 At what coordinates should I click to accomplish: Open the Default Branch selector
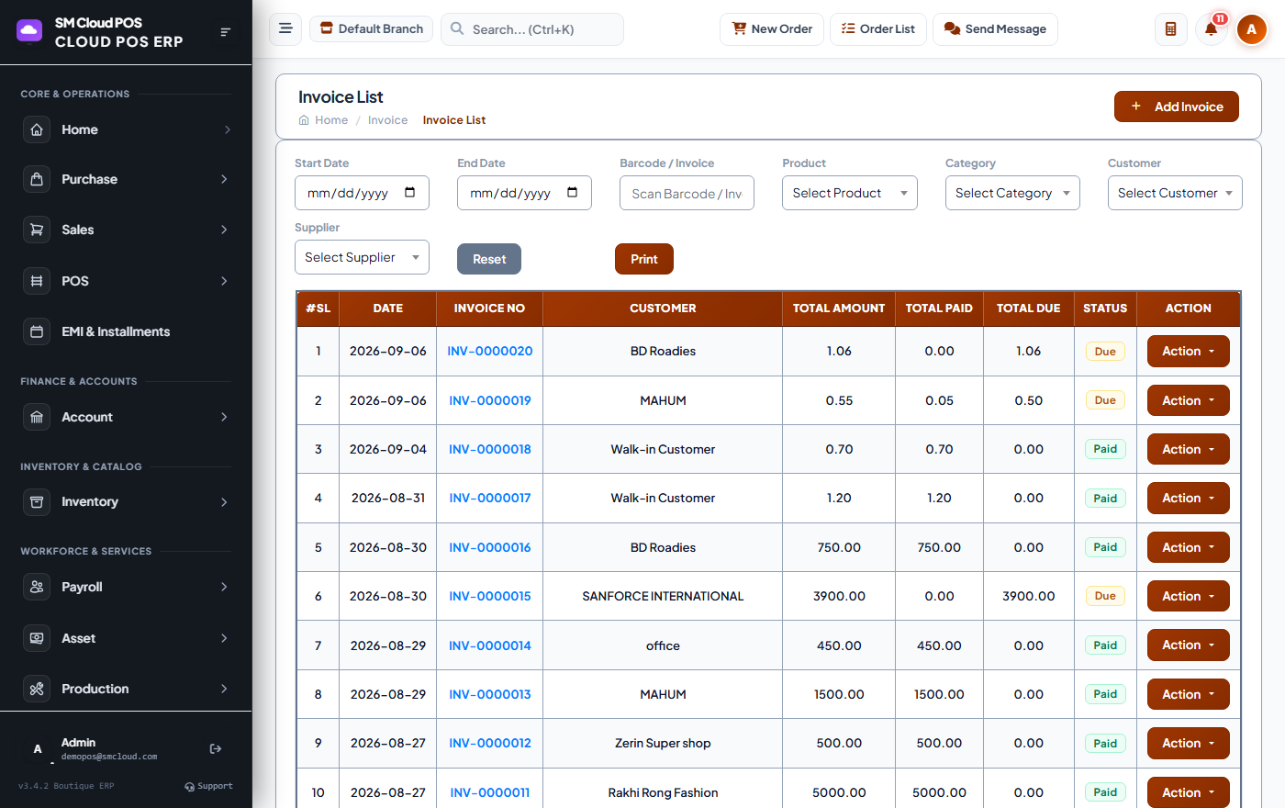371,28
